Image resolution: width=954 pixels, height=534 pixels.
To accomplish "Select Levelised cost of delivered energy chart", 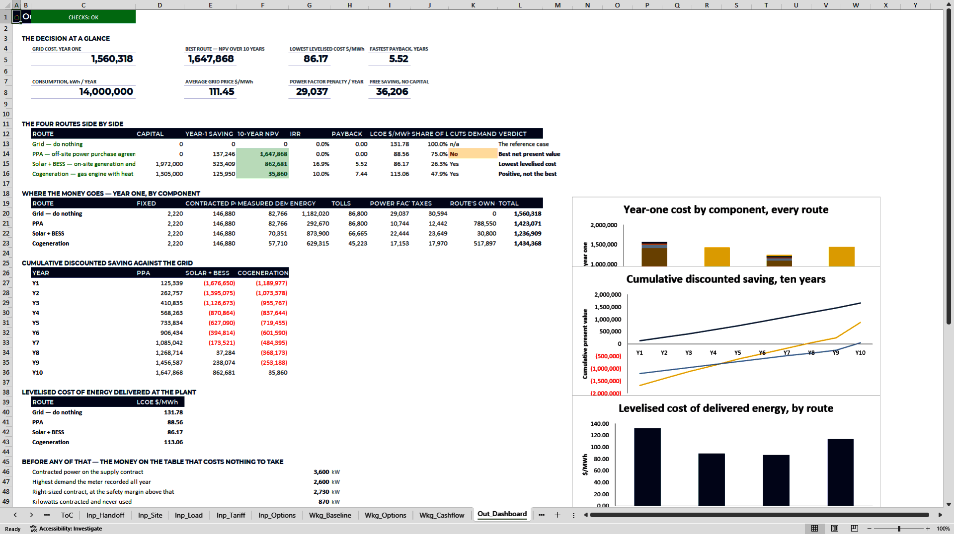I will (726, 451).
